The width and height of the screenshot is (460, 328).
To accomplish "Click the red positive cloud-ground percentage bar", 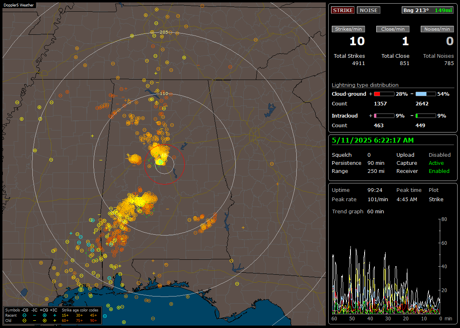I will click(384, 94).
